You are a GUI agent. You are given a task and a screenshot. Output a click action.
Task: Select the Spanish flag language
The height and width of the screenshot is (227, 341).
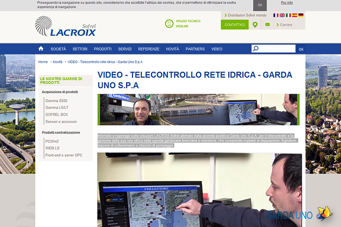[295, 15]
